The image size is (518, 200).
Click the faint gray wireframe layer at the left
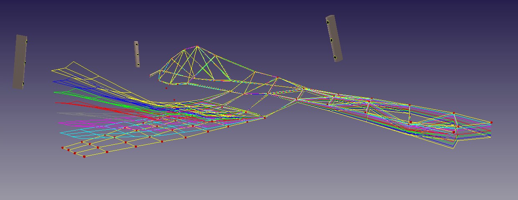pyautogui.click(x=67, y=113)
